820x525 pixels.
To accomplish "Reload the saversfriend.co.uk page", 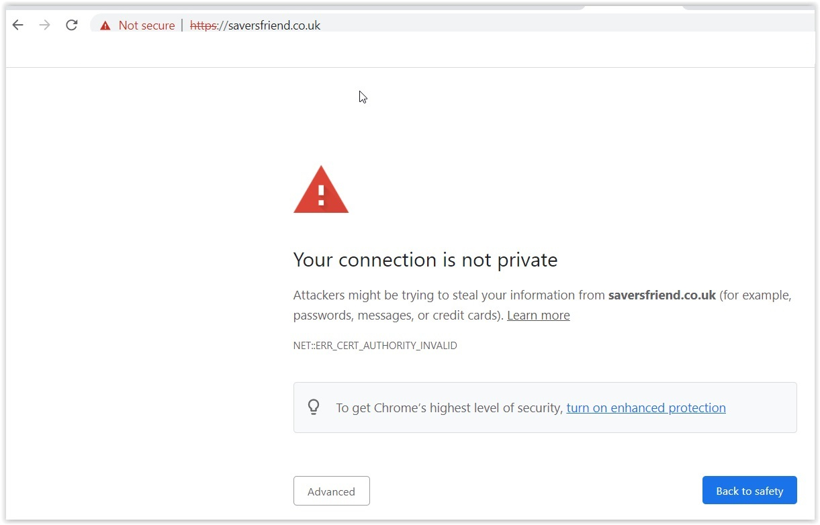I will pos(72,26).
